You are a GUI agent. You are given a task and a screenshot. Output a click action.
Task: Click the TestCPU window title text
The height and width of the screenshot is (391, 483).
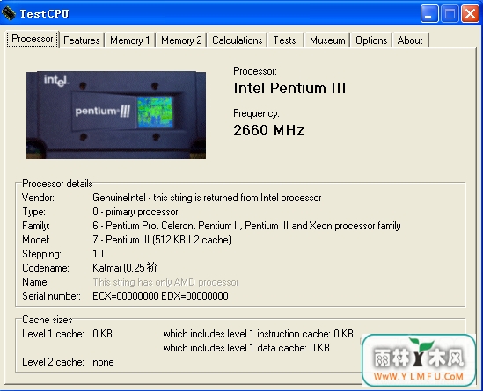click(44, 14)
